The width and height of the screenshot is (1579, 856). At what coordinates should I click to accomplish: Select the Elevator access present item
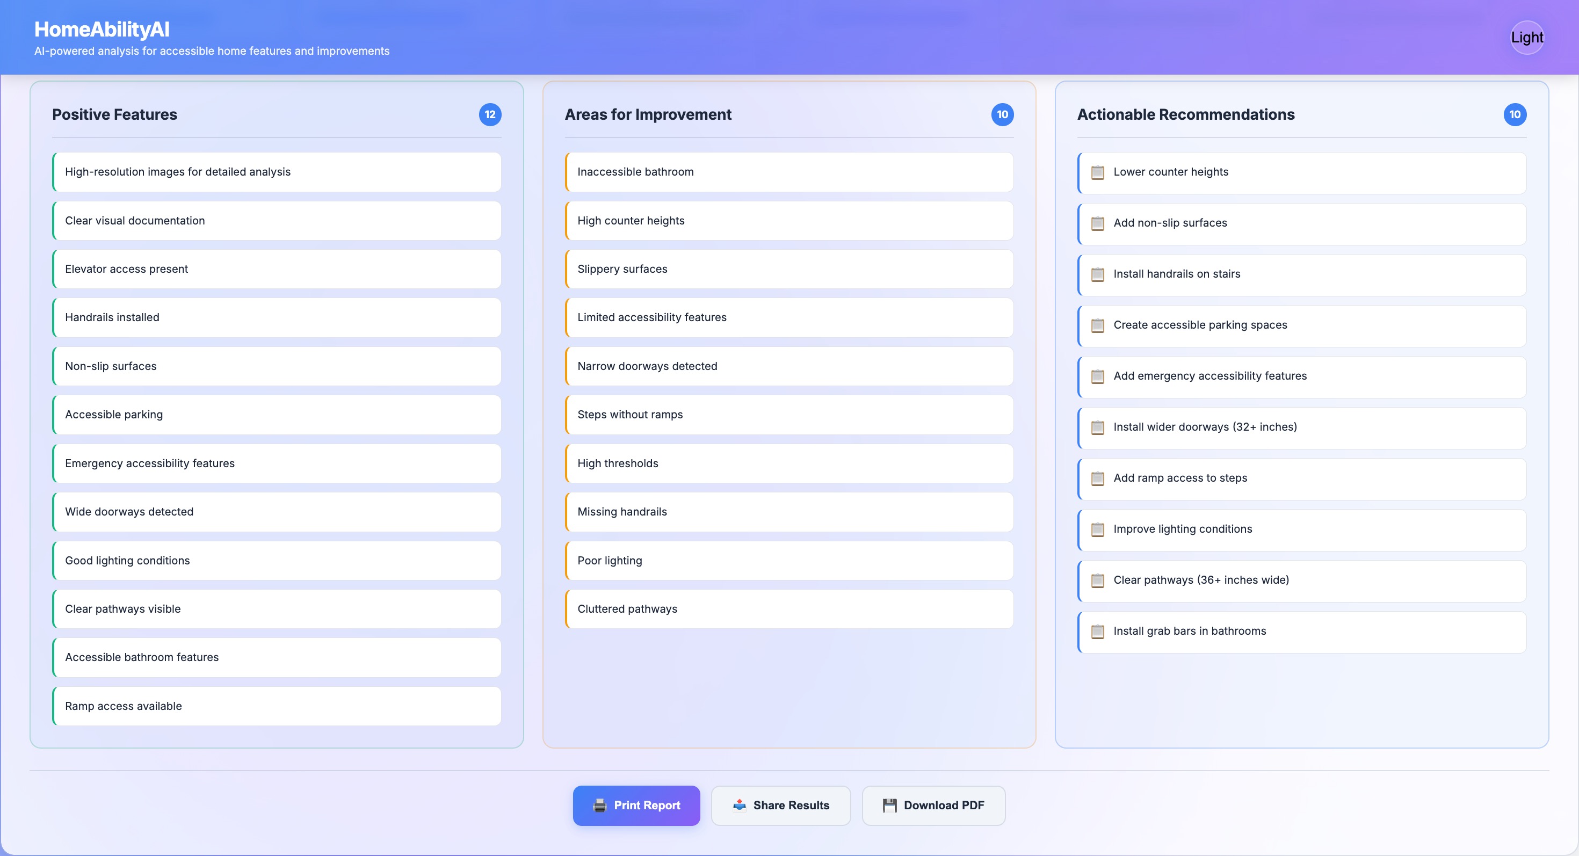(x=277, y=269)
